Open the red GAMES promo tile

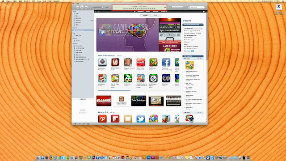(104, 101)
